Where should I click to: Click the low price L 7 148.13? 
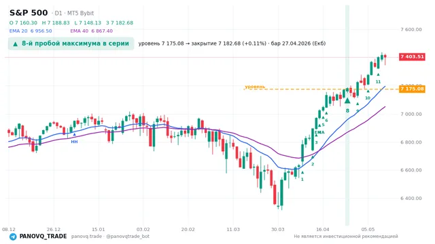(88, 22)
